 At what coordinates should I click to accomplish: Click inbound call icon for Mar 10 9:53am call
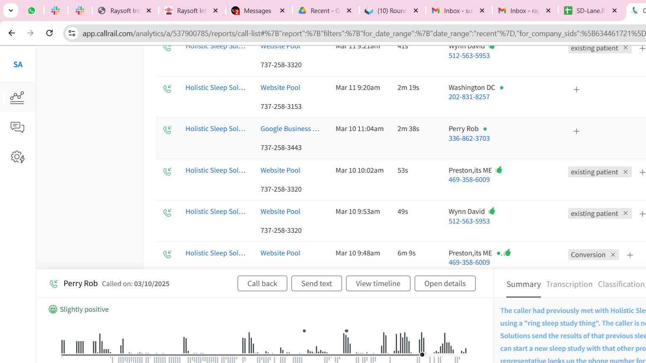pyautogui.click(x=167, y=213)
